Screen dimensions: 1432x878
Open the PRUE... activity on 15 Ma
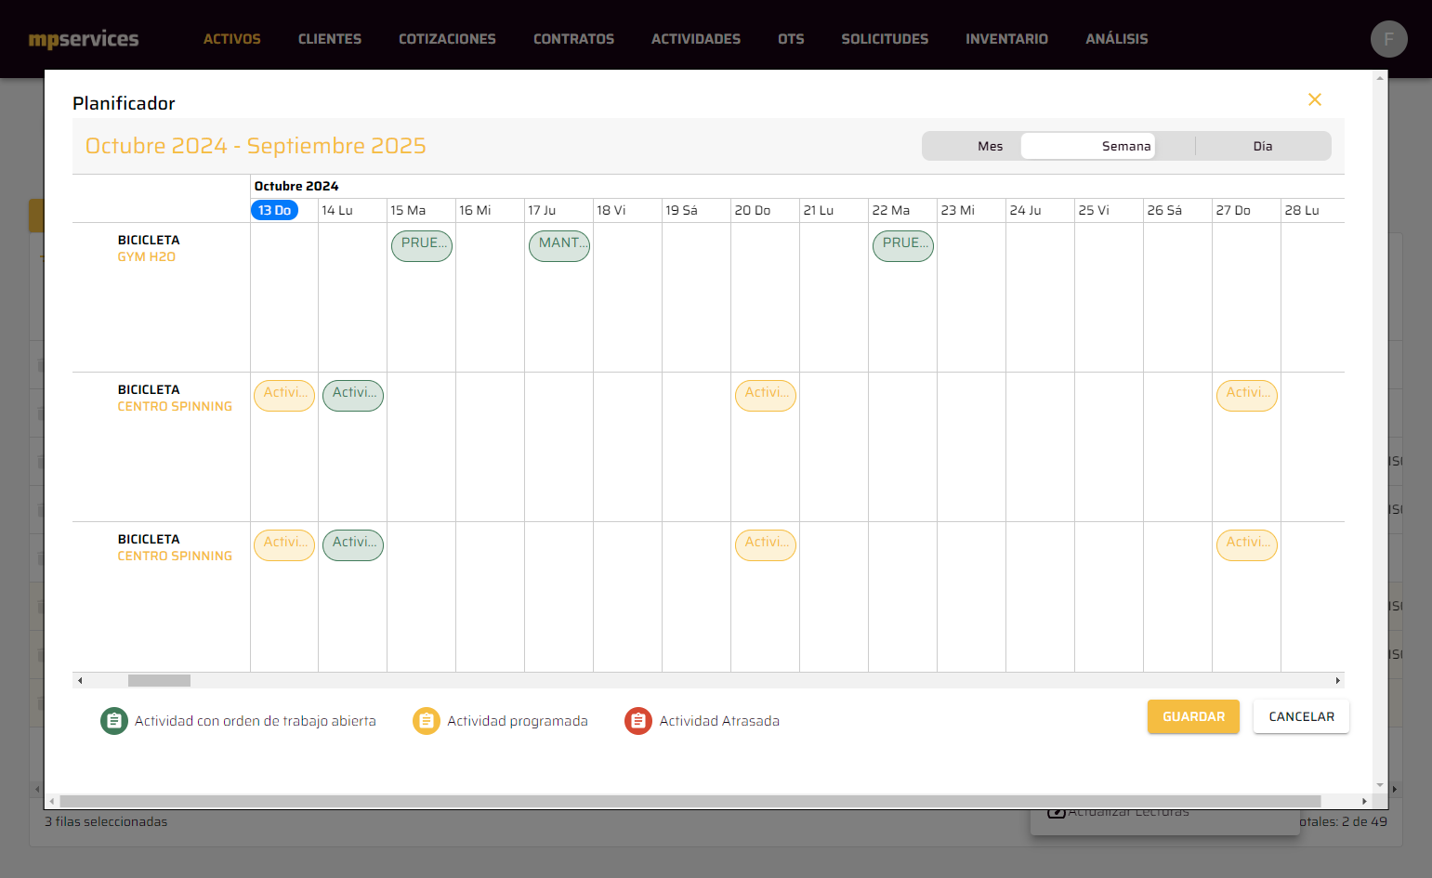coord(422,245)
